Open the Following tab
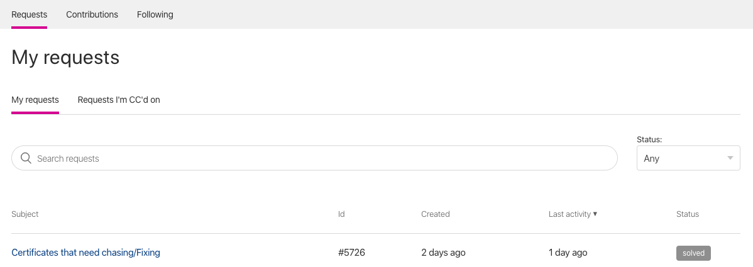 click(155, 14)
